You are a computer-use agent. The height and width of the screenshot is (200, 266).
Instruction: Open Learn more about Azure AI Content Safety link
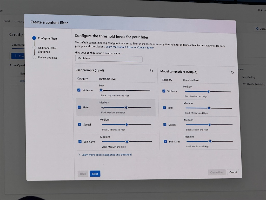click(x=130, y=47)
